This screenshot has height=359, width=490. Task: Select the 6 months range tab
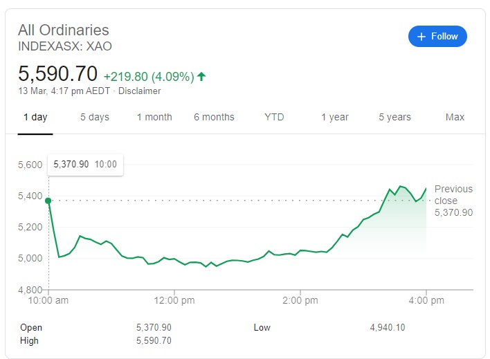214,117
